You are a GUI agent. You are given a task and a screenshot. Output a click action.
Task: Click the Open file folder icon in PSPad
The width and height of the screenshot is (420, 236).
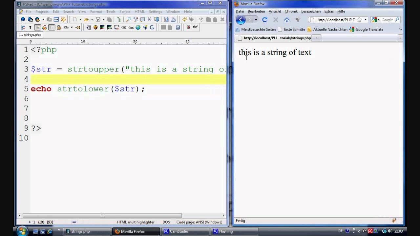(86, 20)
